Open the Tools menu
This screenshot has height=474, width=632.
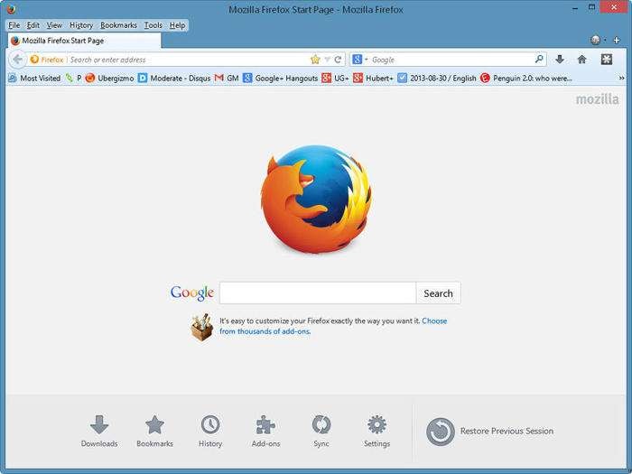pyautogui.click(x=153, y=25)
